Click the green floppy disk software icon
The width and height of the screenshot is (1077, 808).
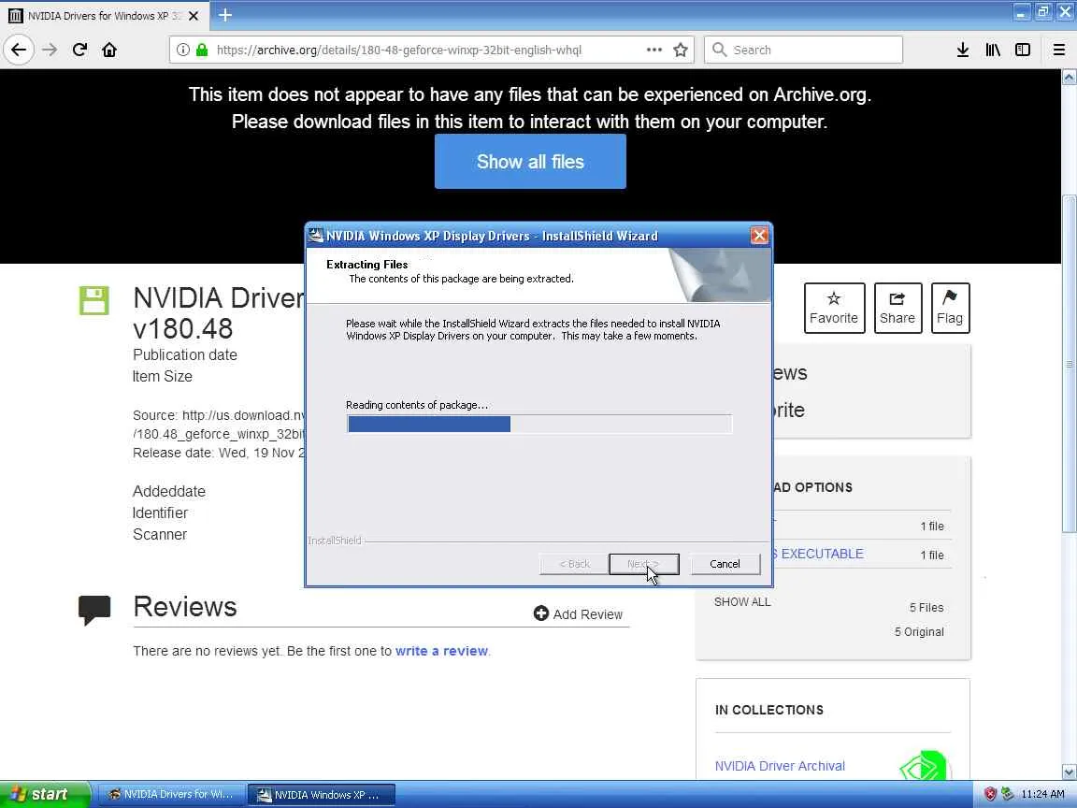point(94,301)
